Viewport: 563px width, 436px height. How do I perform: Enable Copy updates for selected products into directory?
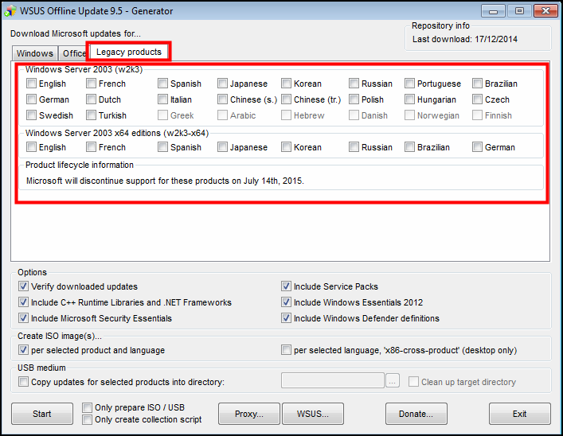pyautogui.click(x=24, y=382)
